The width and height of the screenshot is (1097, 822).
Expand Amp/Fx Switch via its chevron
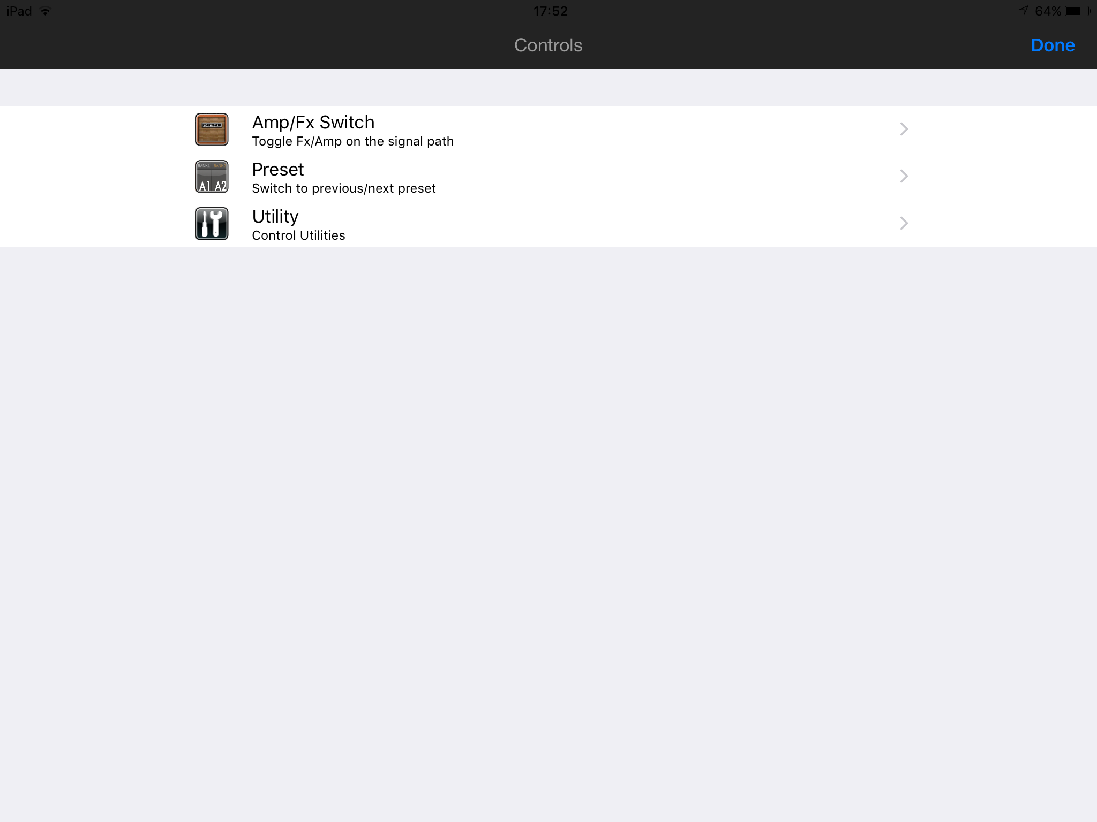pyautogui.click(x=904, y=129)
